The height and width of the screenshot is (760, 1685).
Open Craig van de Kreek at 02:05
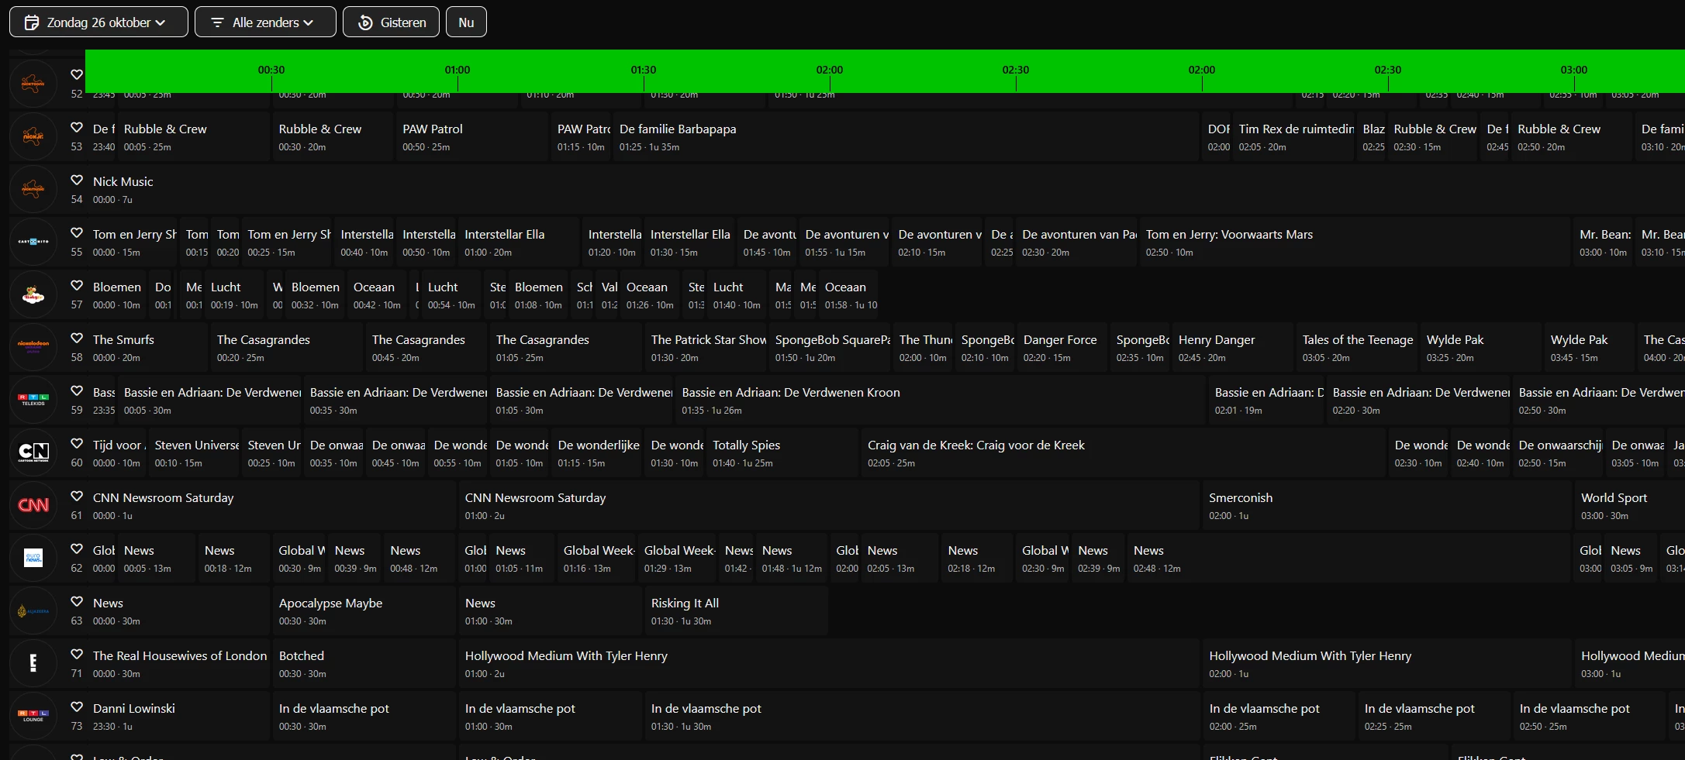(1124, 452)
